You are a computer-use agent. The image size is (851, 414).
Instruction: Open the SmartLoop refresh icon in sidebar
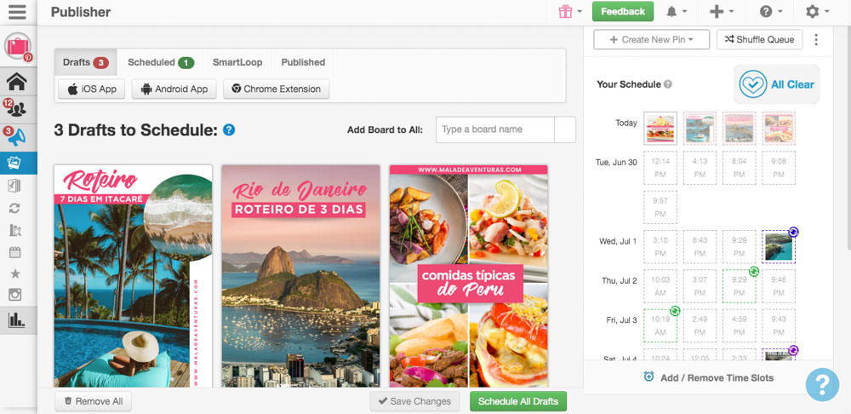tap(14, 208)
